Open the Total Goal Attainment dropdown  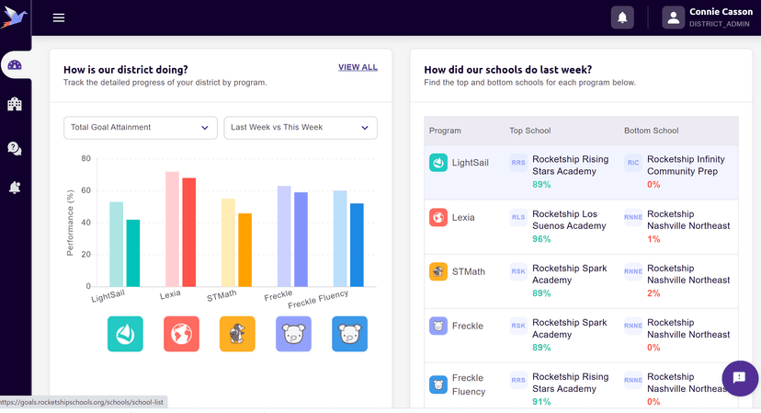tap(140, 128)
